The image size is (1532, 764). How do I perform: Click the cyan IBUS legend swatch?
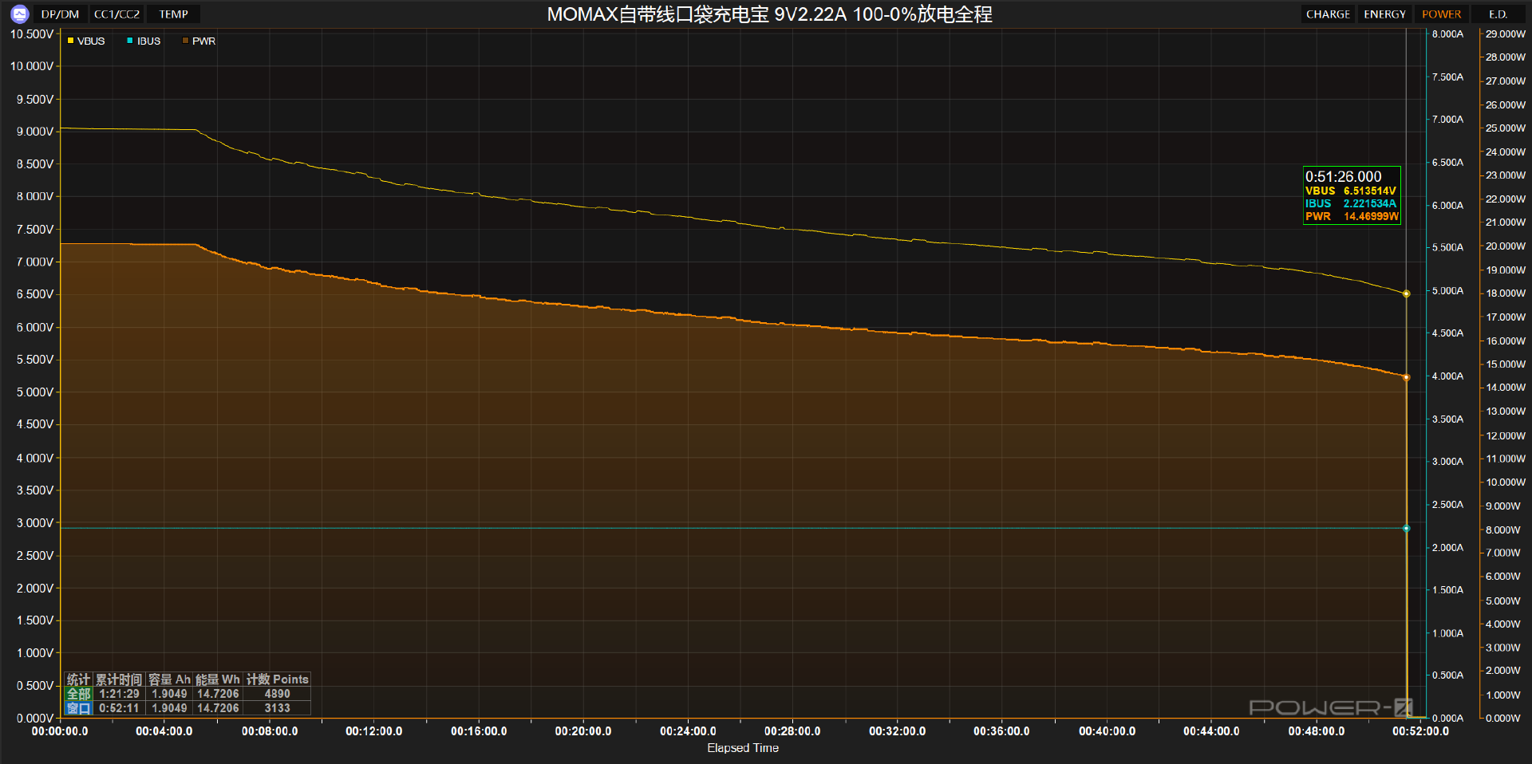click(x=129, y=41)
